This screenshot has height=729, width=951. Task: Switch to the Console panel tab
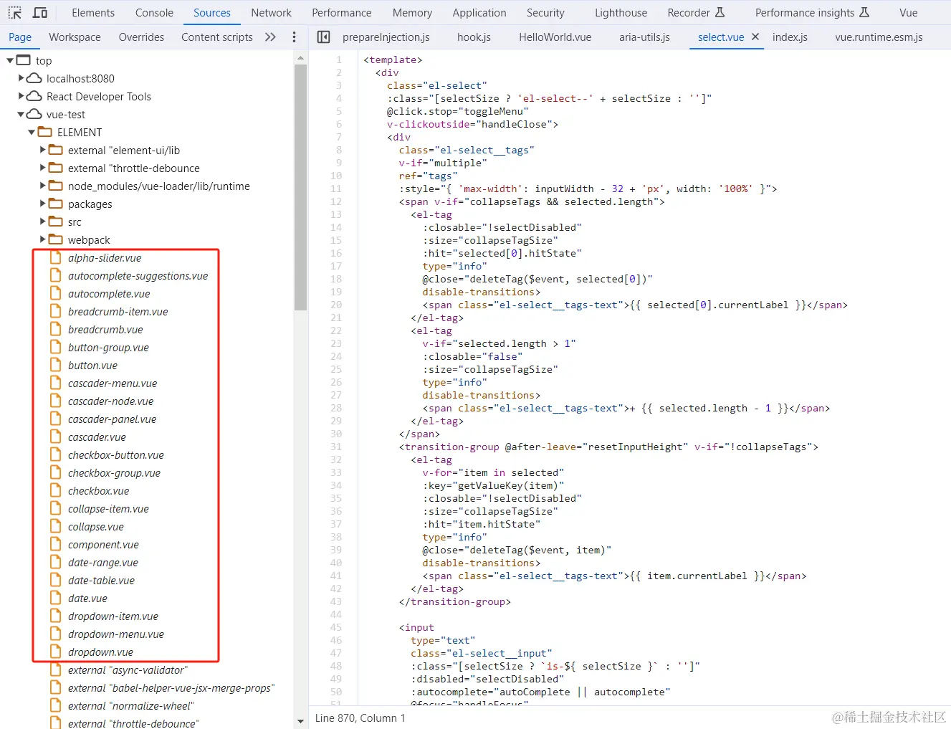pos(154,13)
